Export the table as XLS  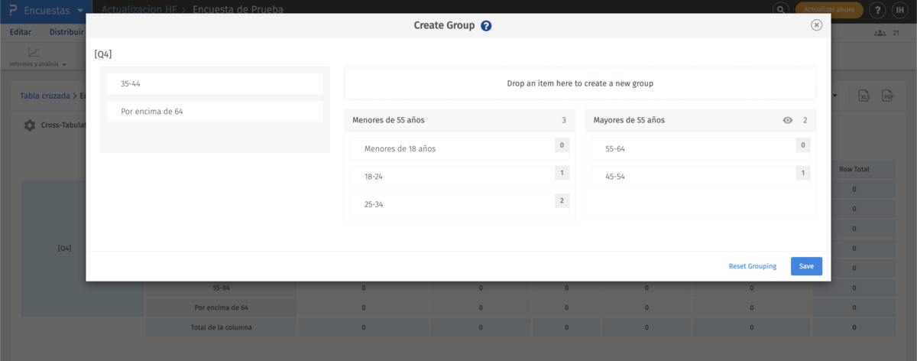(864, 96)
